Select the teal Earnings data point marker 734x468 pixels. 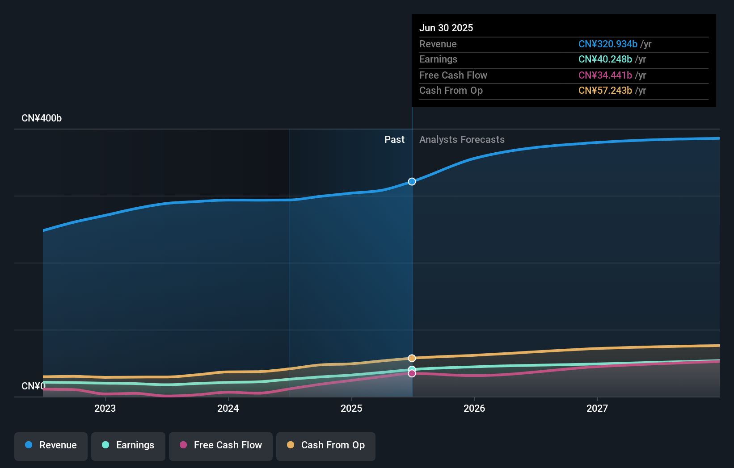tap(412, 368)
